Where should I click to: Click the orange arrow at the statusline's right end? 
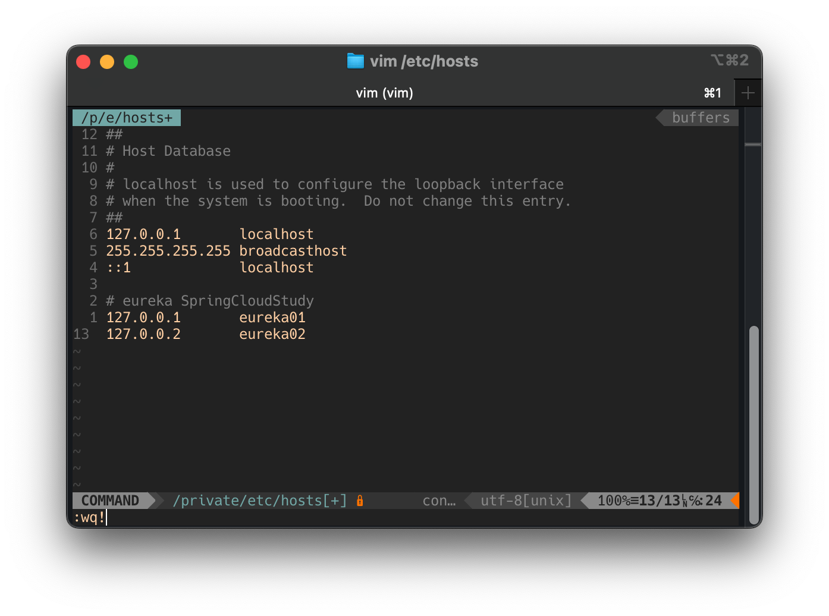tap(734, 501)
